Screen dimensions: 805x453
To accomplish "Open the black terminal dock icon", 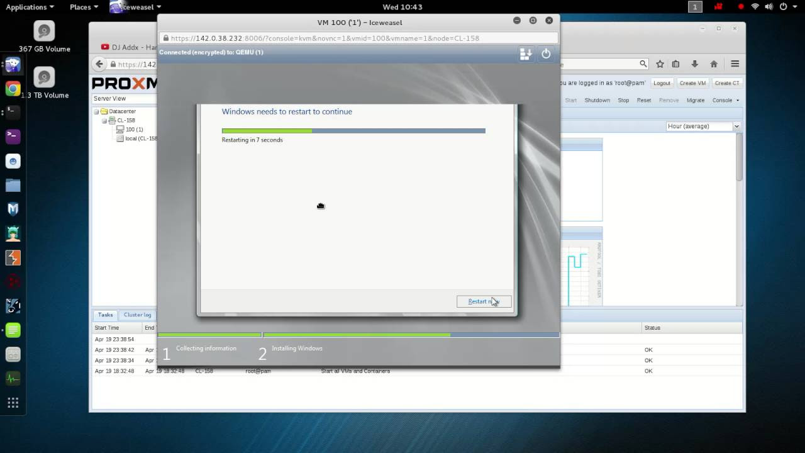I will tap(13, 113).
